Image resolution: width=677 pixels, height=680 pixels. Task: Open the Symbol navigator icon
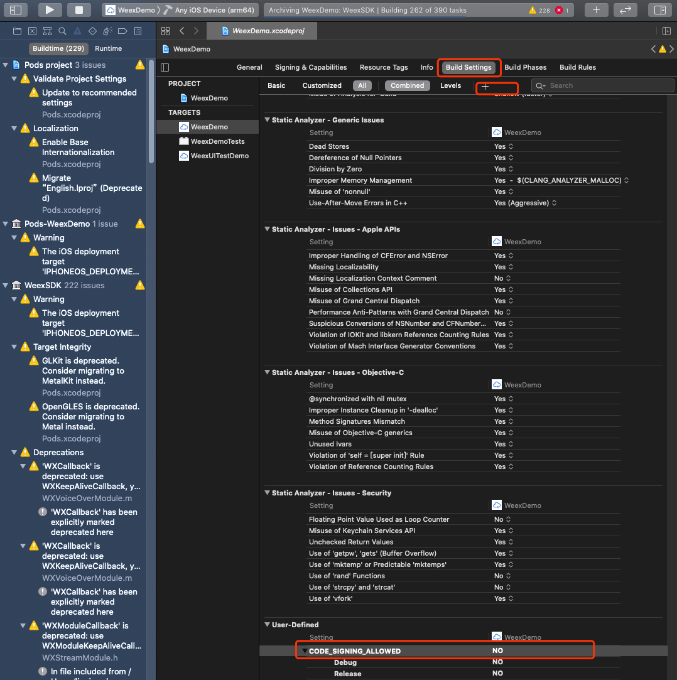(x=47, y=31)
